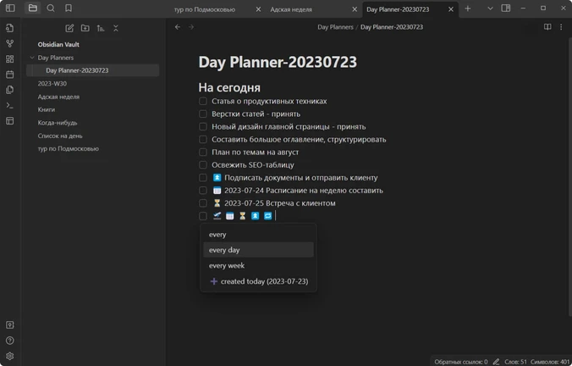Open 'Книги' note in file list
Viewport: 572px width, 366px height.
coord(47,109)
